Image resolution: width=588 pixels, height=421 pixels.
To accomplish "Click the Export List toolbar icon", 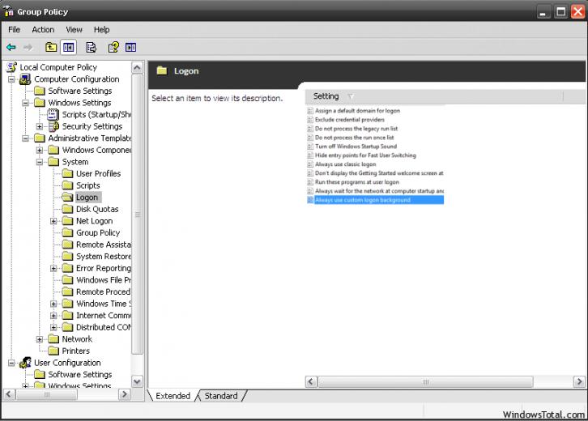I will click(91, 48).
